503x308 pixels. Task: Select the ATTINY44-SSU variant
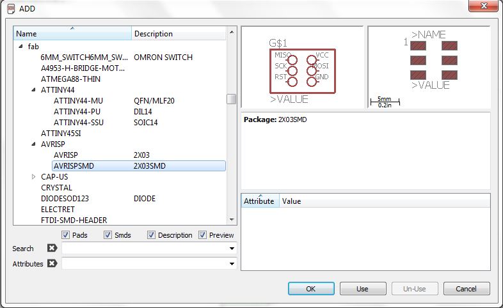tap(79, 123)
